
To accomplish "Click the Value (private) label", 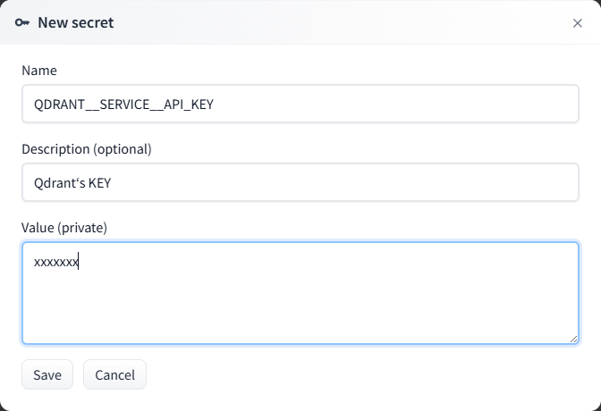I will coord(64,228).
